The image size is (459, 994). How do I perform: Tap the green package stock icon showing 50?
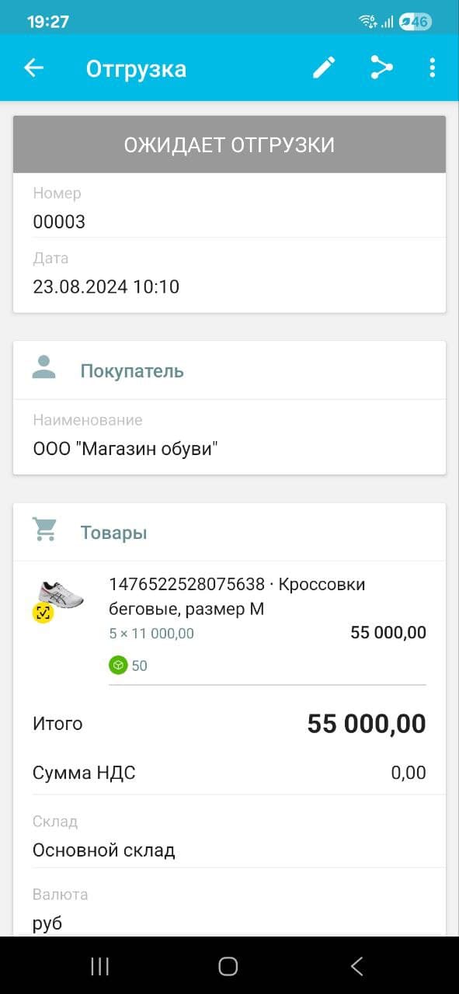click(x=119, y=665)
